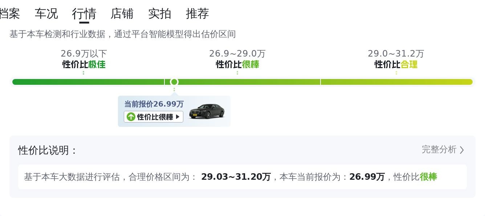
Task: Click the chevron beside 完整分析
Action: click(462, 150)
